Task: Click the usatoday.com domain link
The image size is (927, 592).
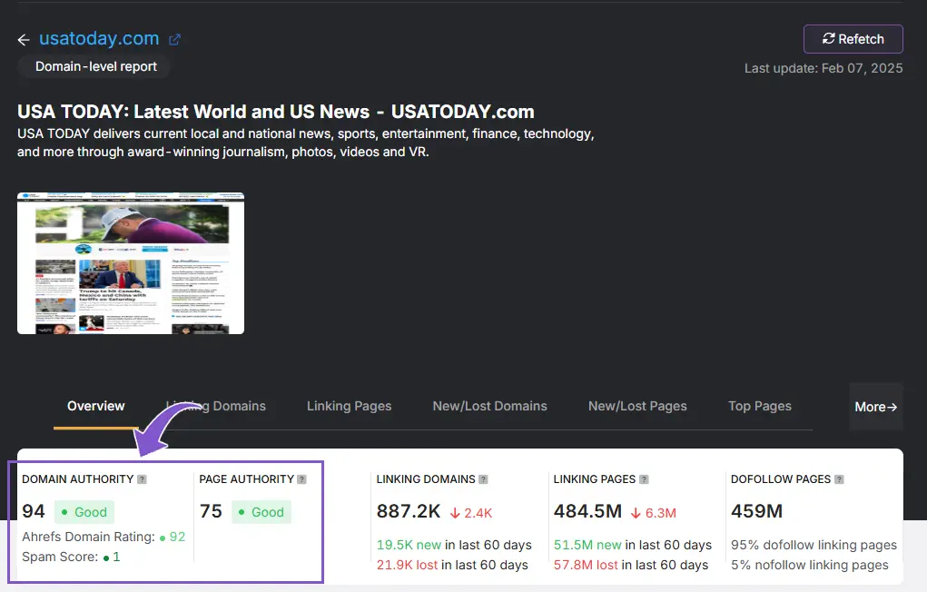Action: click(x=99, y=39)
